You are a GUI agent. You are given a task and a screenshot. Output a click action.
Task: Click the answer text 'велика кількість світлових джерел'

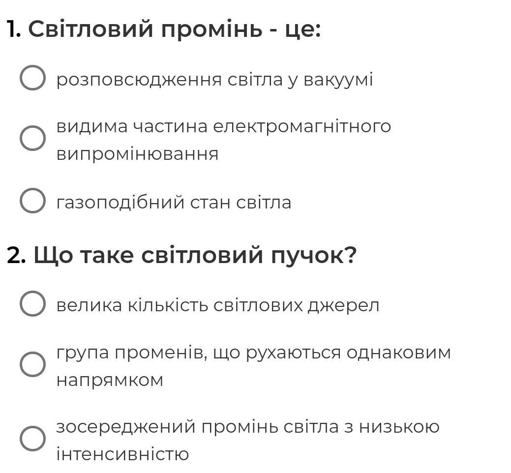click(x=217, y=305)
